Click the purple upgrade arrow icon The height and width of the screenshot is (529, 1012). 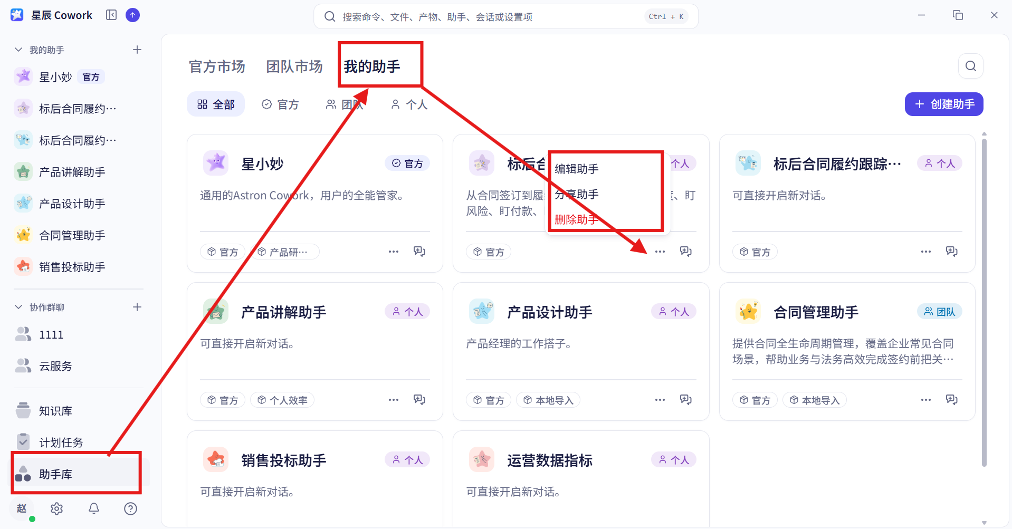[x=133, y=15]
